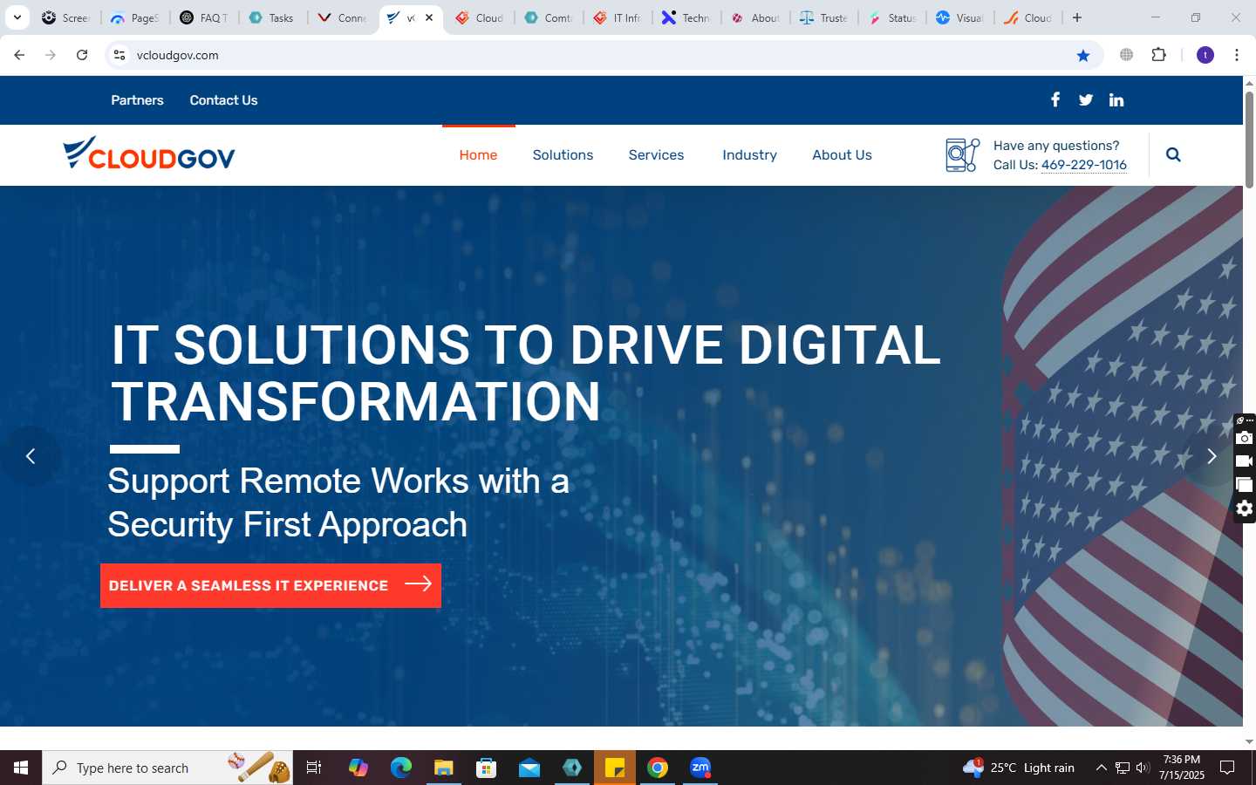
Task: Switch to the Status browser tab
Action: (892, 17)
